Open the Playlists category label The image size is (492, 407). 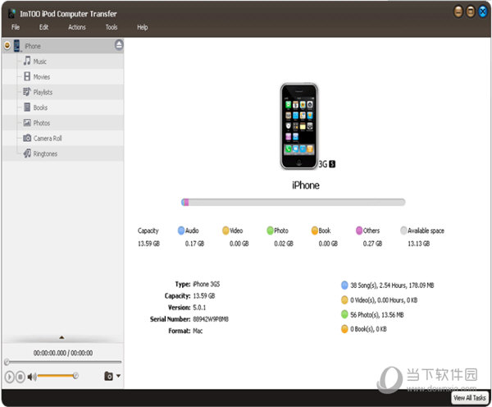pos(43,93)
